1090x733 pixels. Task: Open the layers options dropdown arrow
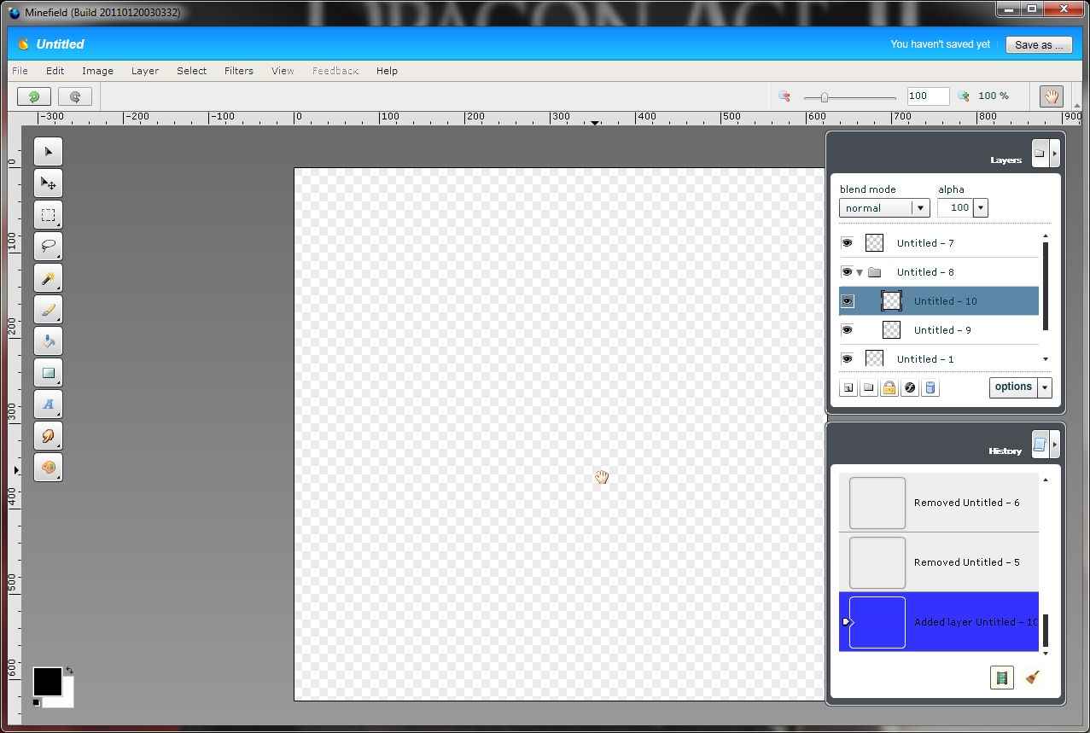click(x=1045, y=387)
